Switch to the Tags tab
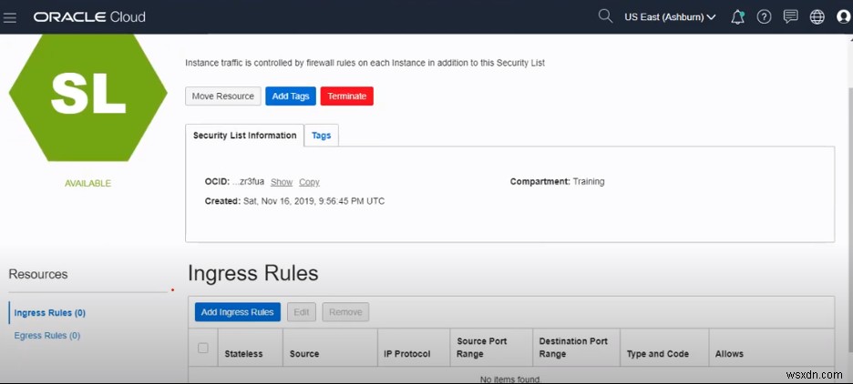 pyautogui.click(x=321, y=136)
